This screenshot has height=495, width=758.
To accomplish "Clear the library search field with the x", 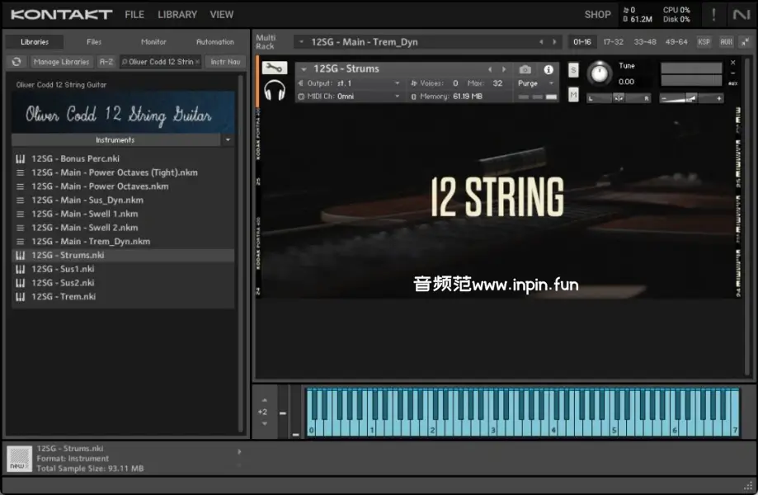I will [197, 62].
